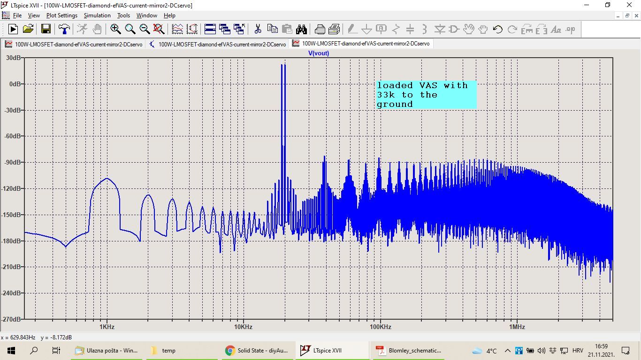Screen dimensions: 641x360
Task: Click the V(vout) trace label
Action: pos(319,53)
